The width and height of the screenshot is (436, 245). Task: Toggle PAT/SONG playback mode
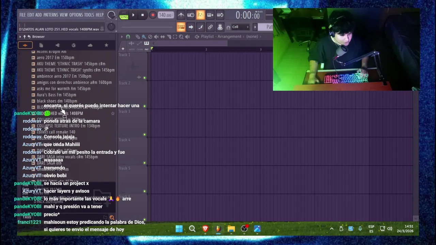[124, 15]
